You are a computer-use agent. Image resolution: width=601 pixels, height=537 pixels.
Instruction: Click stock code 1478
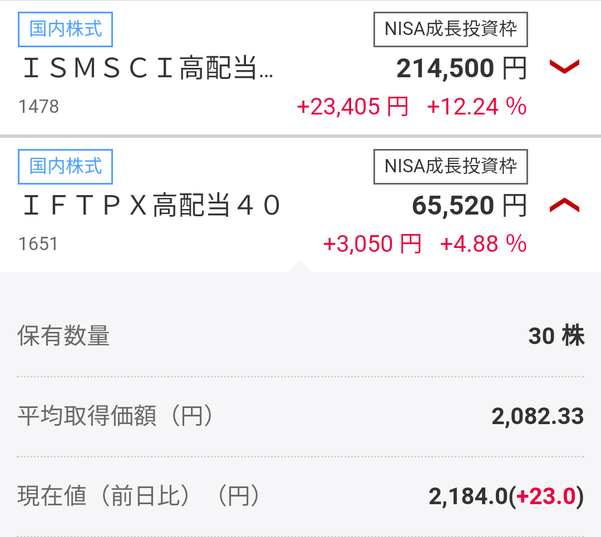(38, 106)
